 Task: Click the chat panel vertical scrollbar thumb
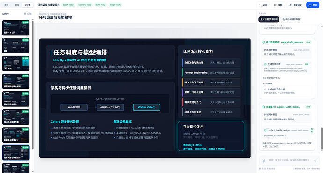pos(322,138)
